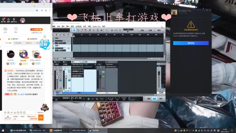
Task: Open browser downloads arrow icon
Action: coord(46,10)
